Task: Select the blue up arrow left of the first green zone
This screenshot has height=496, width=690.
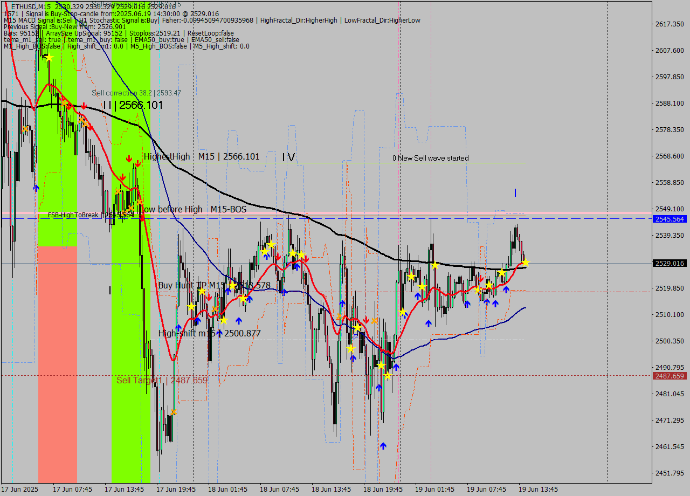Action: click(x=36, y=188)
